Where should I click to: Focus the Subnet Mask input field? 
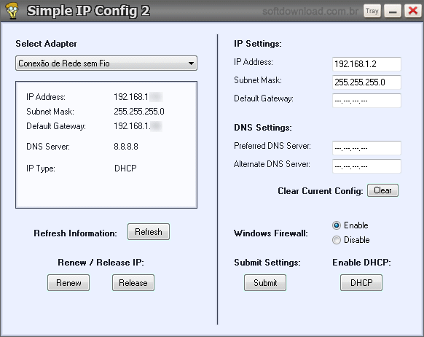(366, 82)
